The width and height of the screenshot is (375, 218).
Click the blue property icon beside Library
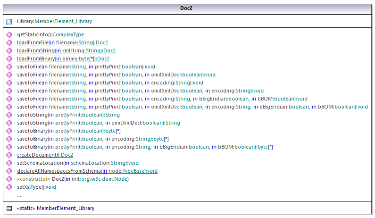coord(9,22)
